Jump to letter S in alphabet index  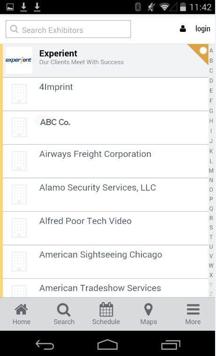point(211,228)
